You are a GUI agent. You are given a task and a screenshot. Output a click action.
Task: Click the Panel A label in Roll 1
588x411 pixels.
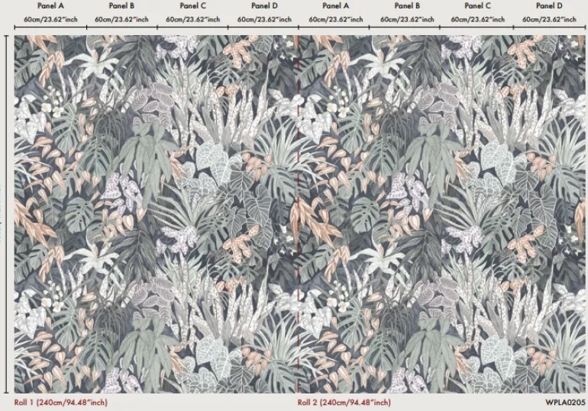(50, 6)
